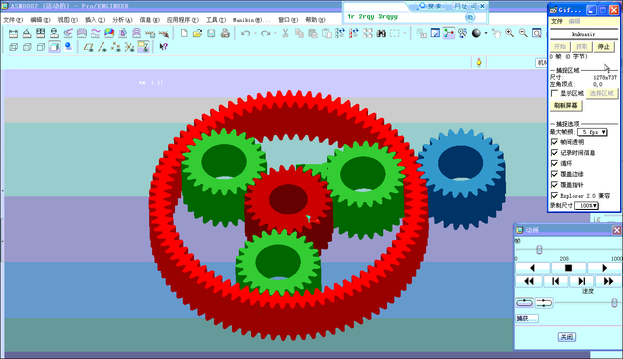Screen dimensions: 623x359
Task: Open the binoculars Find tool
Action: click(x=381, y=33)
